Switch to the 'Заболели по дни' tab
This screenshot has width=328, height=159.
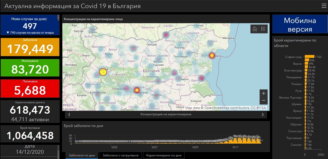pos(82,155)
